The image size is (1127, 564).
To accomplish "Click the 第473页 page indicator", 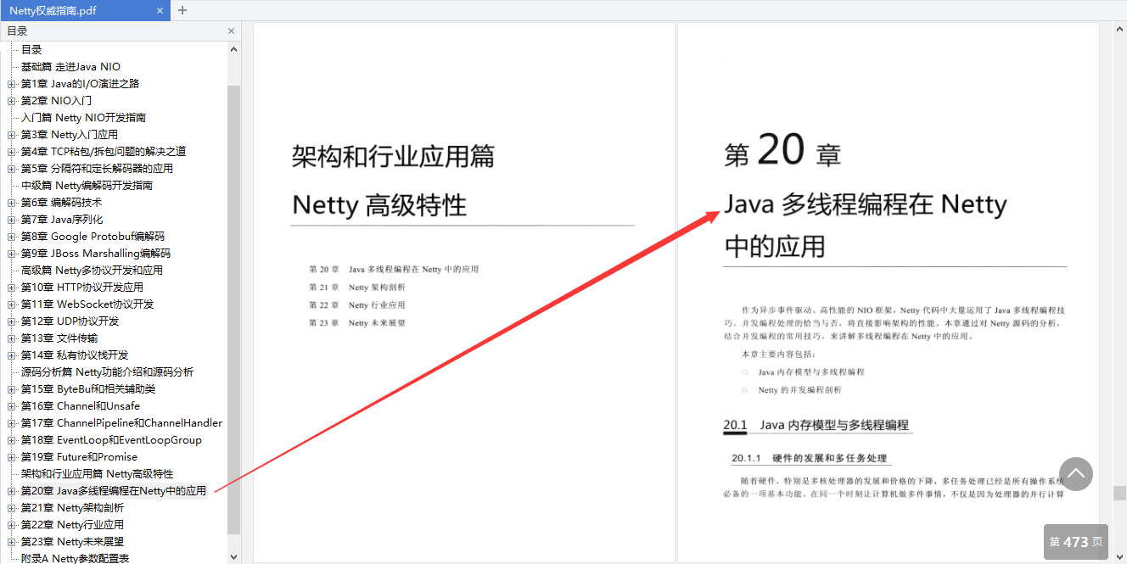I will coord(1075,542).
